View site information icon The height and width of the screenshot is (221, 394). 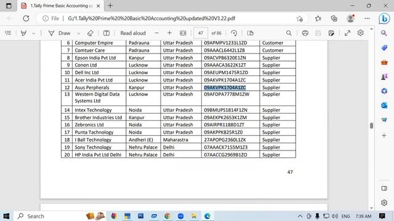click(46, 18)
